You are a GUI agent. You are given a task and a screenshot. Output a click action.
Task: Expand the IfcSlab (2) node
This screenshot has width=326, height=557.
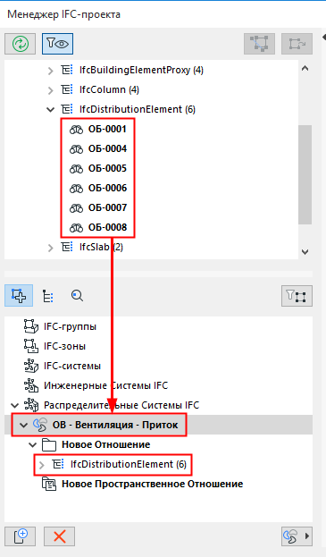click(50, 248)
